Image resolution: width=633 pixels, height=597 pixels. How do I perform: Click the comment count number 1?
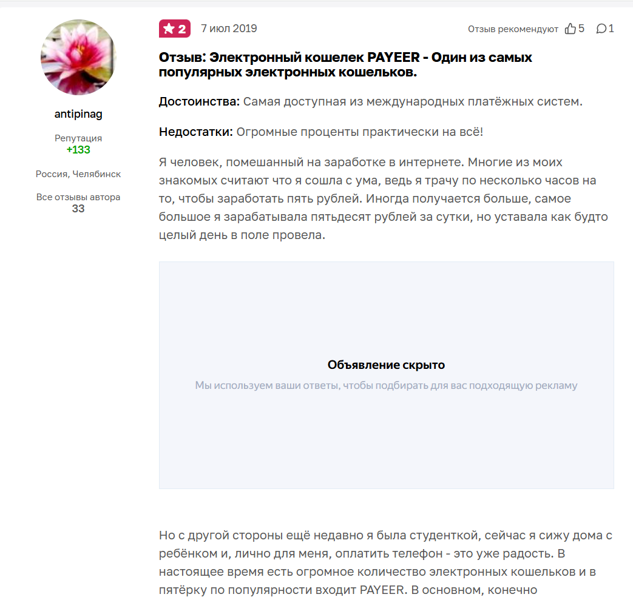point(611,29)
